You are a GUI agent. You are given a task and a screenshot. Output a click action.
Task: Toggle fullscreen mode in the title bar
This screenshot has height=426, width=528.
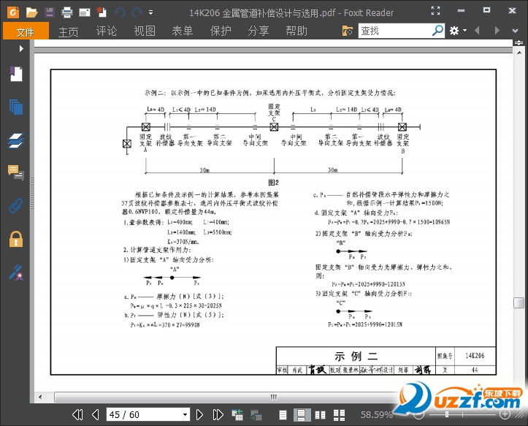(x=435, y=10)
